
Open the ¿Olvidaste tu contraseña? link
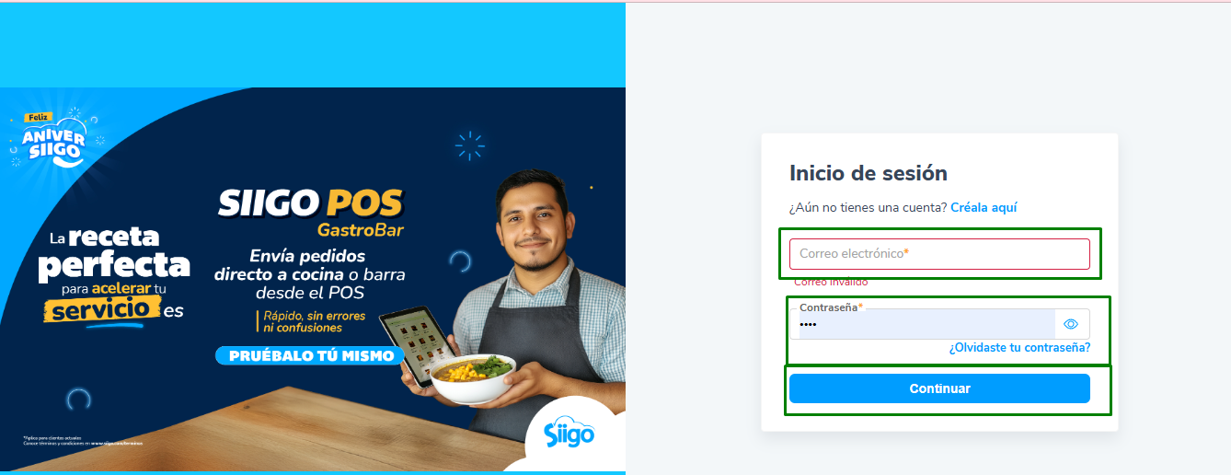tap(1019, 347)
